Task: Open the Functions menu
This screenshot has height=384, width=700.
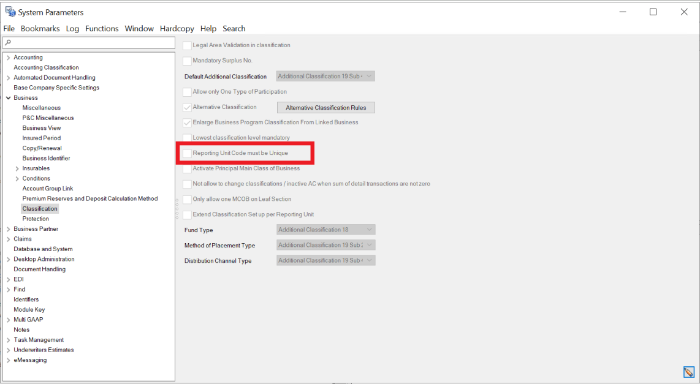Action: pos(102,29)
